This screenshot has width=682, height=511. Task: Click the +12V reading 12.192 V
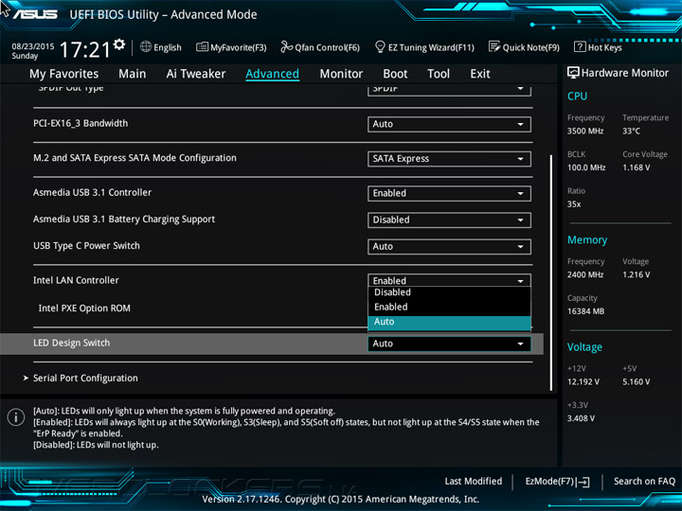[x=583, y=382]
